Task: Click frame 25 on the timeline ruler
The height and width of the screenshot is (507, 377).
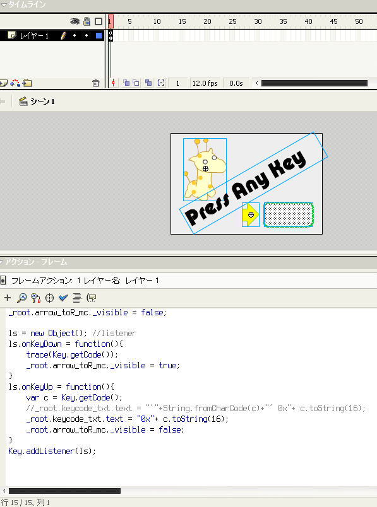Action: click(x=232, y=21)
